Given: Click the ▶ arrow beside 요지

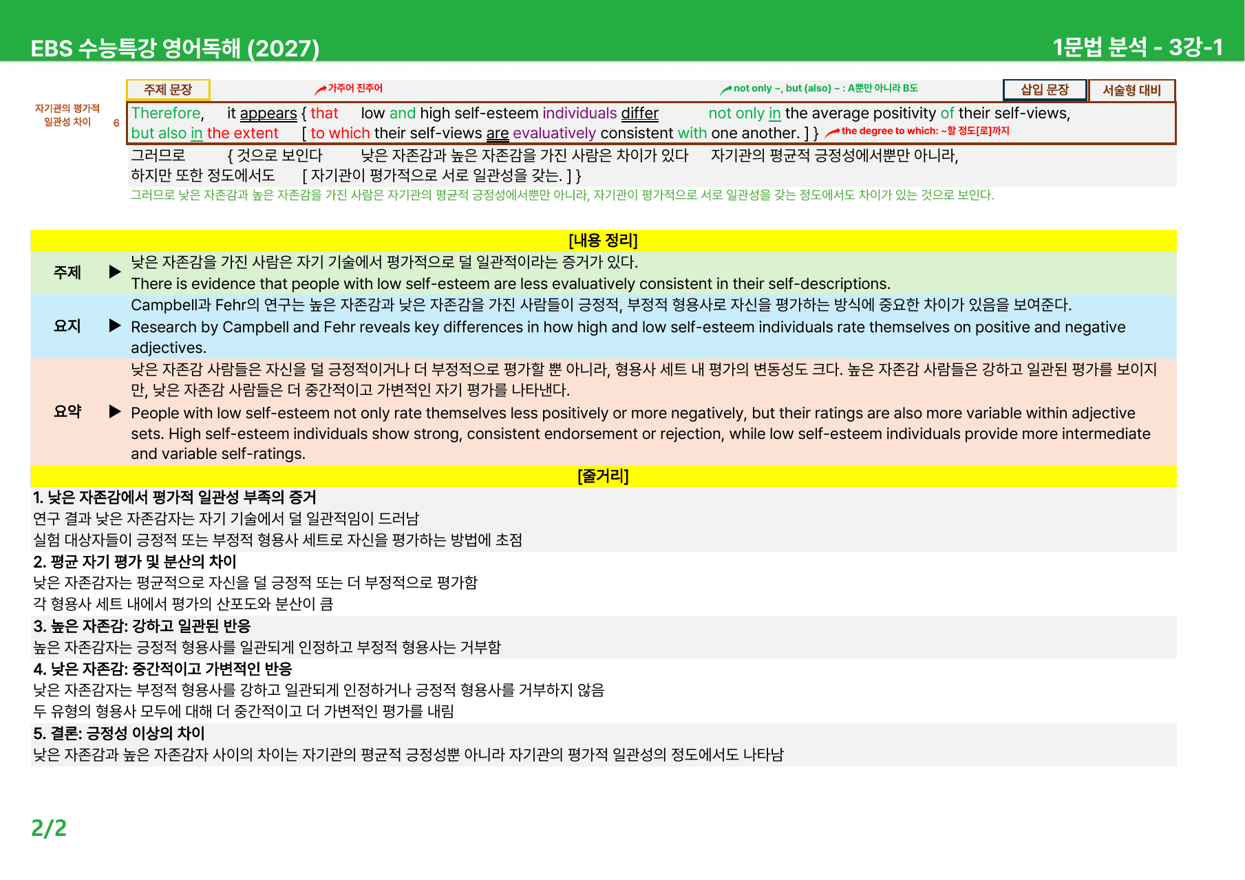Looking at the screenshot, I should coord(115,326).
